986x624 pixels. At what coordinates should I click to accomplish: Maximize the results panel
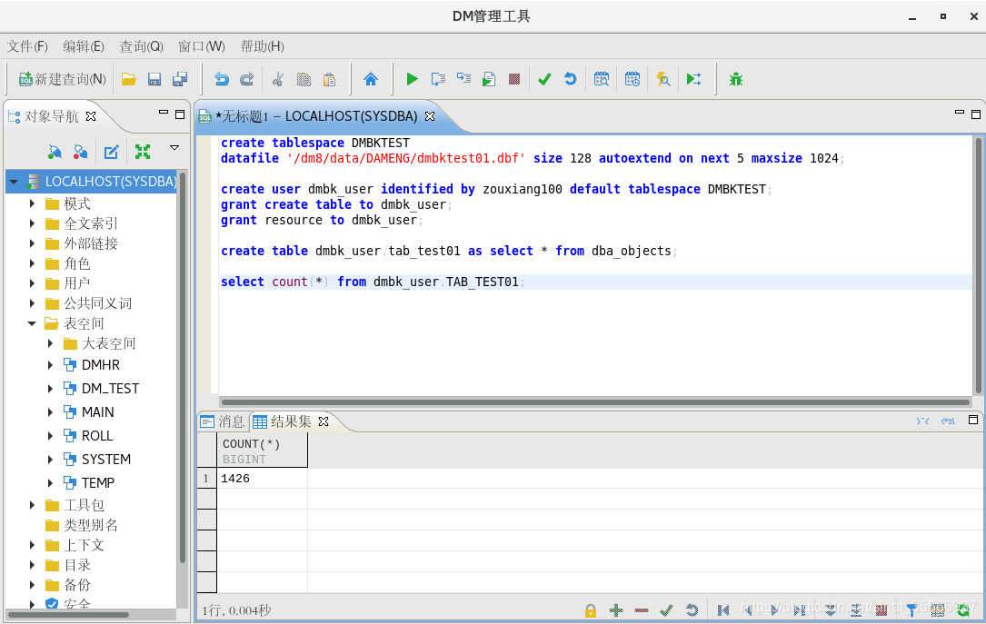pyautogui.click(x=972, y=420)
